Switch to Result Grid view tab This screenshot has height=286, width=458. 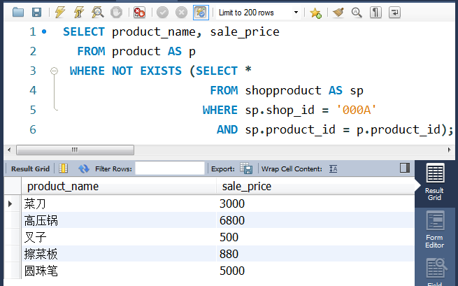tap(434, 183)
